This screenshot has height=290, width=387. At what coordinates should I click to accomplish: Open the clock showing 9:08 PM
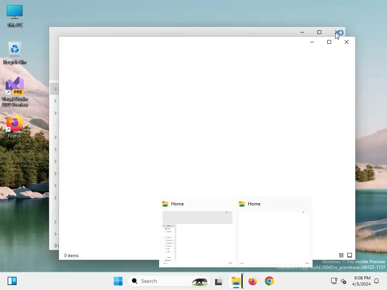click(x=361, y=281)
